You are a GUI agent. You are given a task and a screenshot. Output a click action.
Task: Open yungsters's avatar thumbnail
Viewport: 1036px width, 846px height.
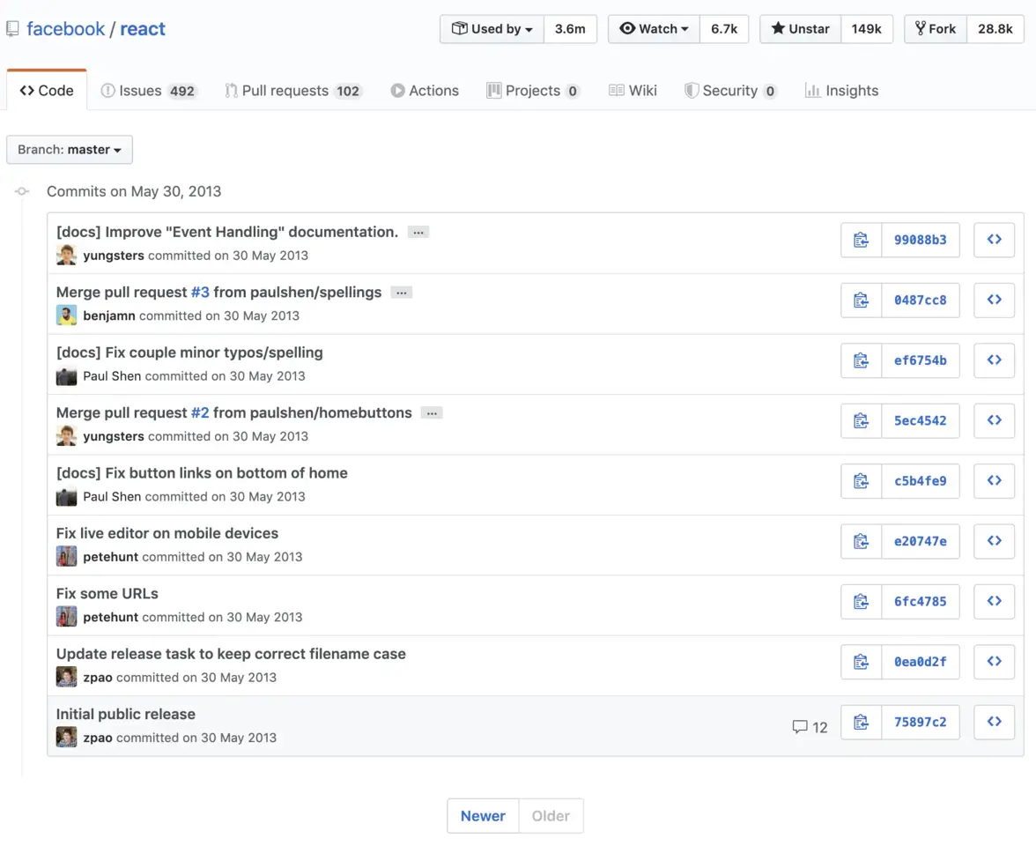click(x=66, y=255)
